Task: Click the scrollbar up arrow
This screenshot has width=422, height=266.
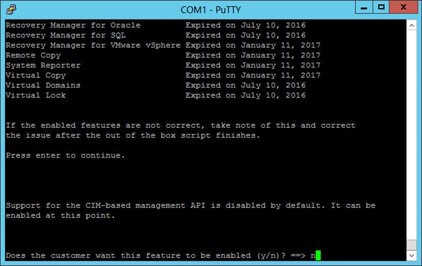Action: [x=412, y=25]
